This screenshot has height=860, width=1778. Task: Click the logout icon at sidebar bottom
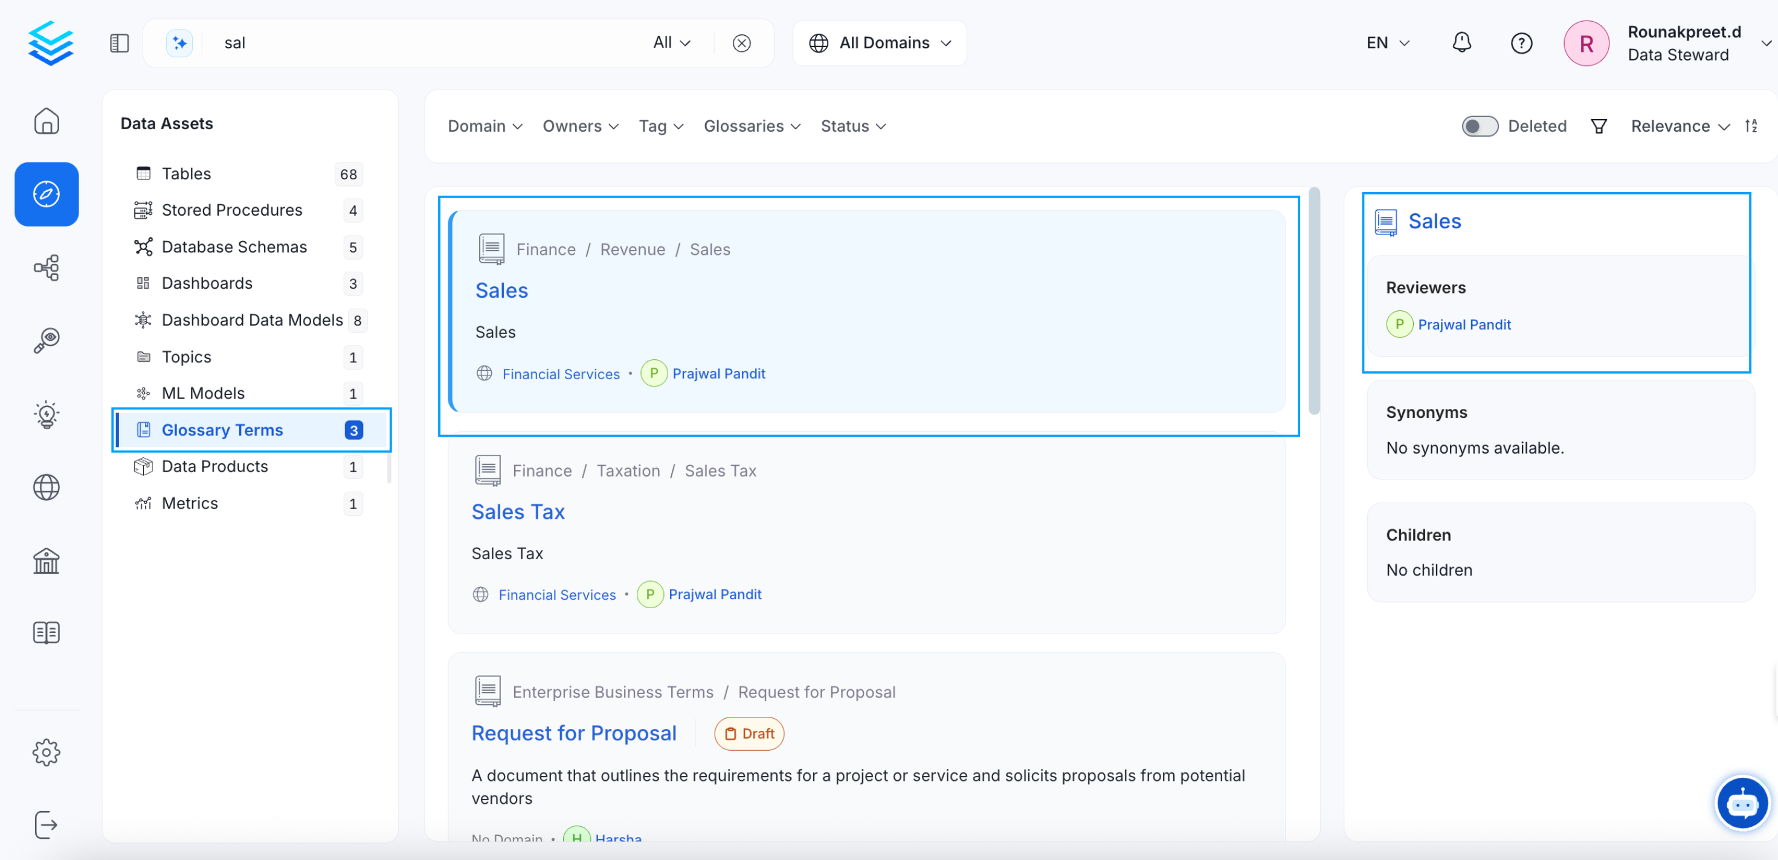click(x=47, y=824)
